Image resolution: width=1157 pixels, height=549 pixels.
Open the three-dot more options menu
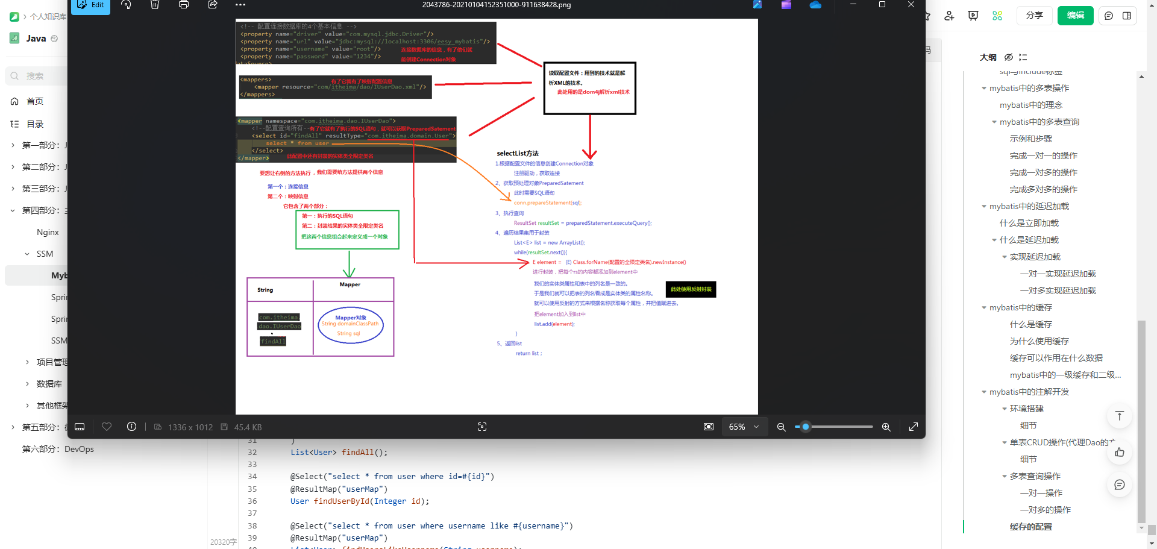240,5
